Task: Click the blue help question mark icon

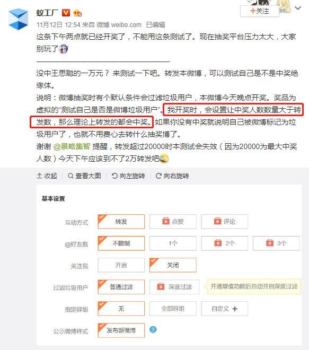Action: coord(153,329)
